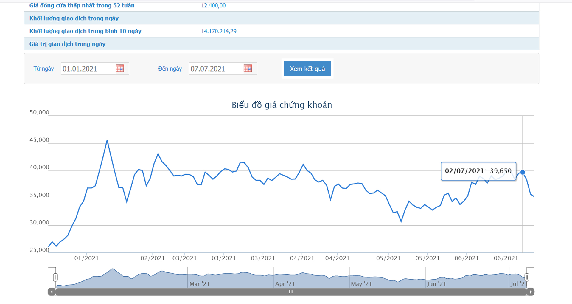This screenshot has width=572, height=304.
Task: Click the Xem kết quả button
Action: click(307, 69)
